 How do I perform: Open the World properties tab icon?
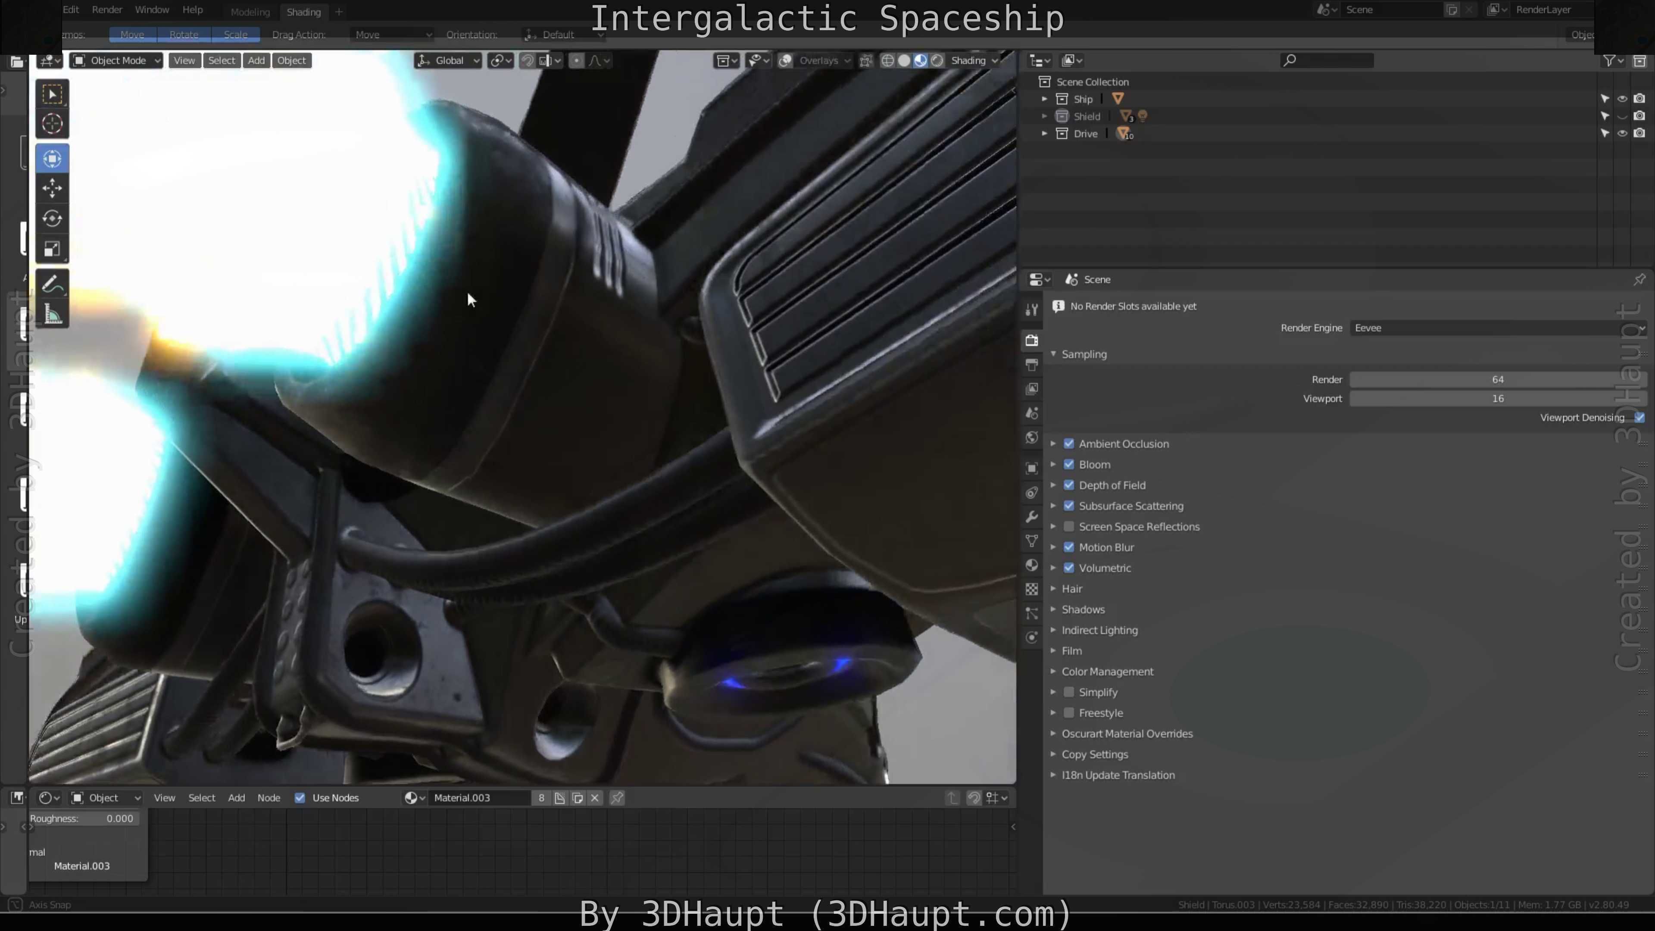1032,437
